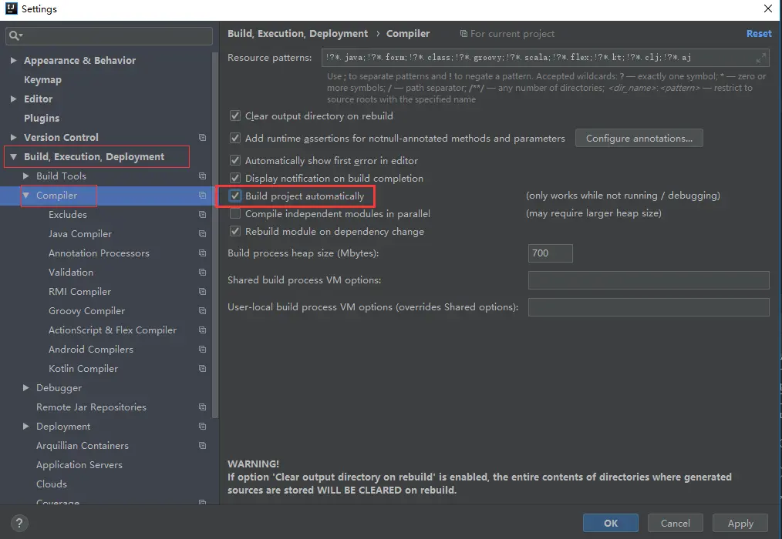Image resolution: width=782 pixels, height=539 pixels.
Task: Open the search history dropdown arrow
Action: click(x=21, y=36)
